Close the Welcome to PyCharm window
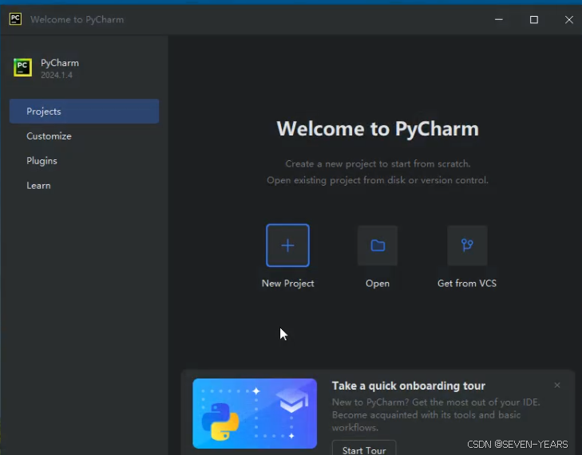 click(568, 19)
